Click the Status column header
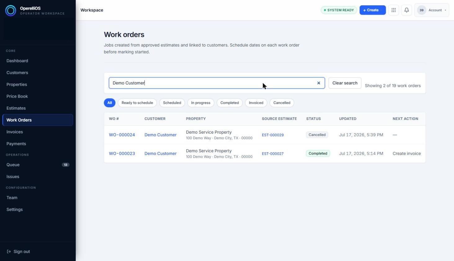 pos(313,119)
